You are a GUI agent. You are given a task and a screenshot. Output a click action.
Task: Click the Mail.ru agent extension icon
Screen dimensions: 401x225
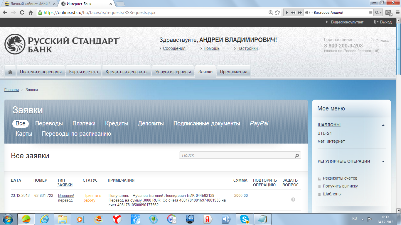pyautogui.click(x=388, y=13)
